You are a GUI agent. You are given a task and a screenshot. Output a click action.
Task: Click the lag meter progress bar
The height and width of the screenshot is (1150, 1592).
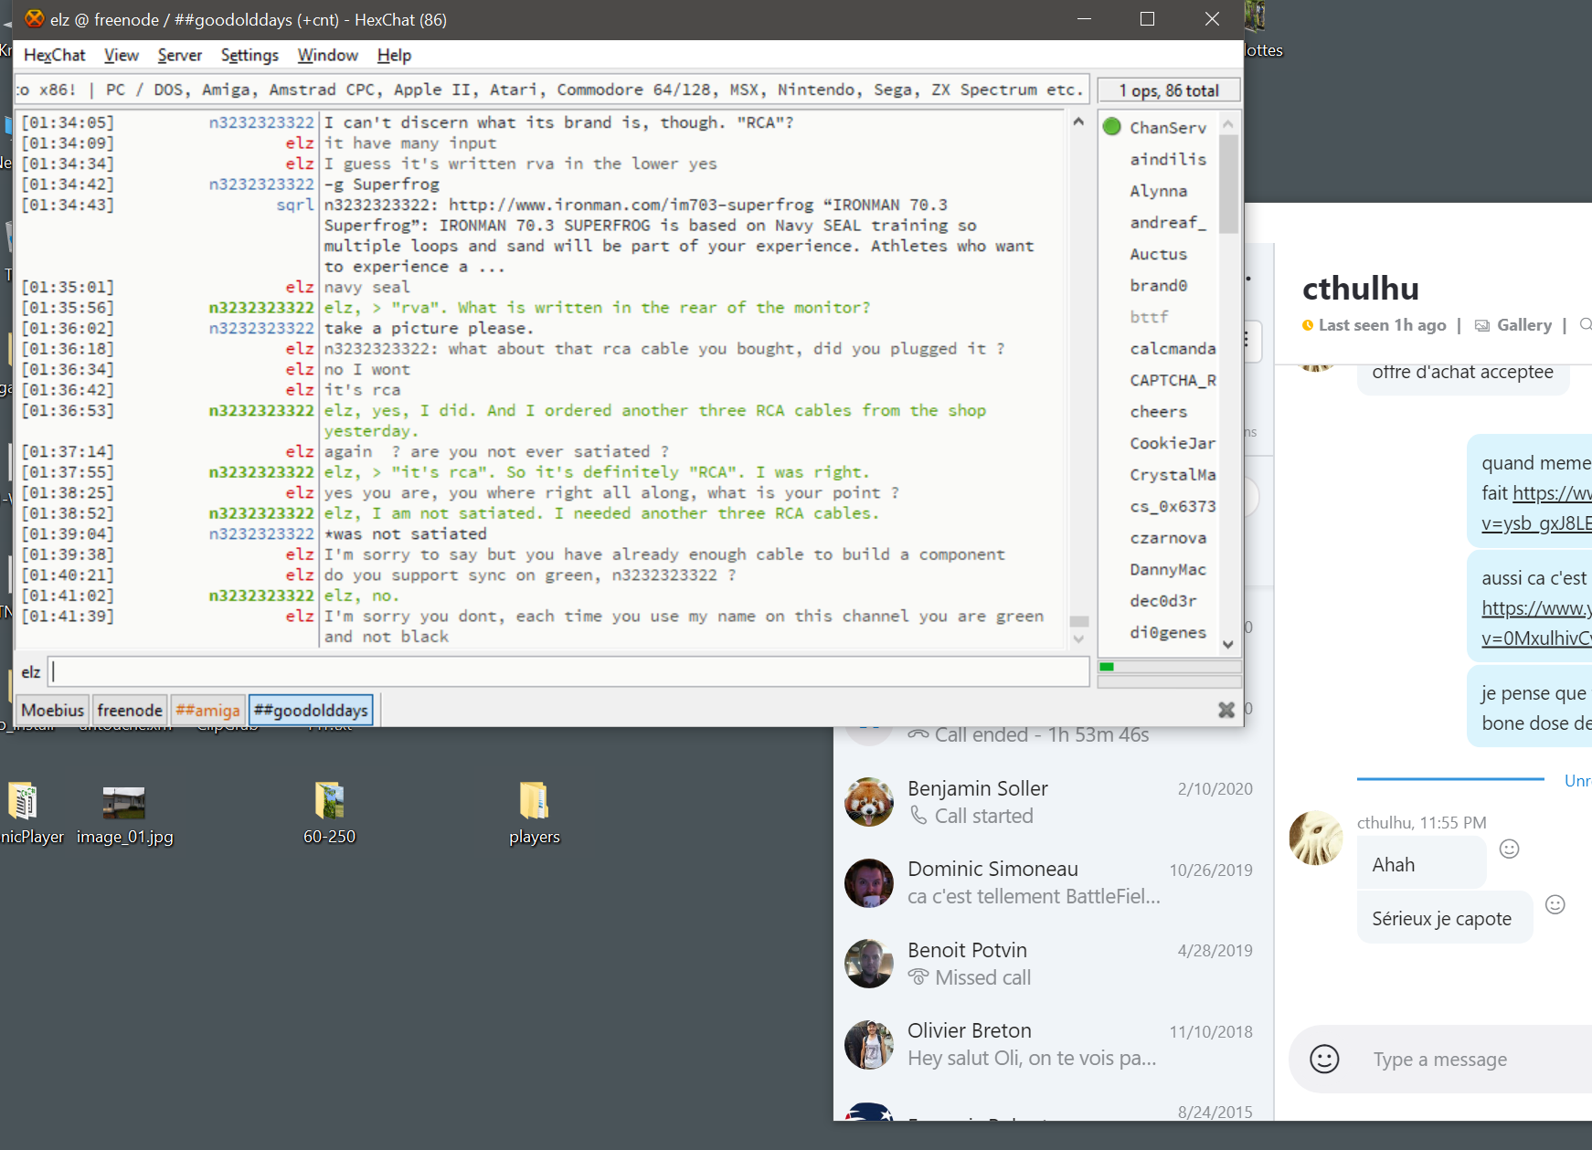pos(1169,667)
